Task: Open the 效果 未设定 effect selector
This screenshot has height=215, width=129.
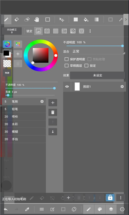Action: [x=97, y=75]
